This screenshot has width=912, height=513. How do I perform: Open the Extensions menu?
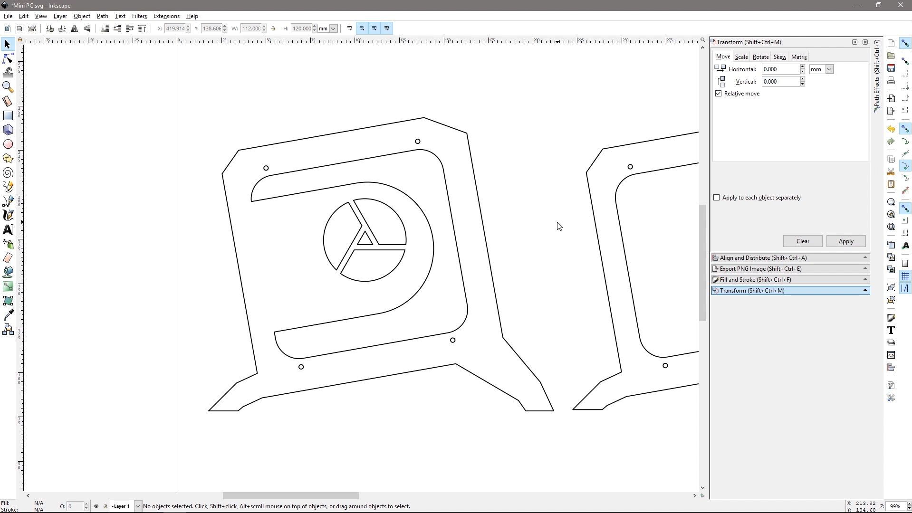point(166,16)
